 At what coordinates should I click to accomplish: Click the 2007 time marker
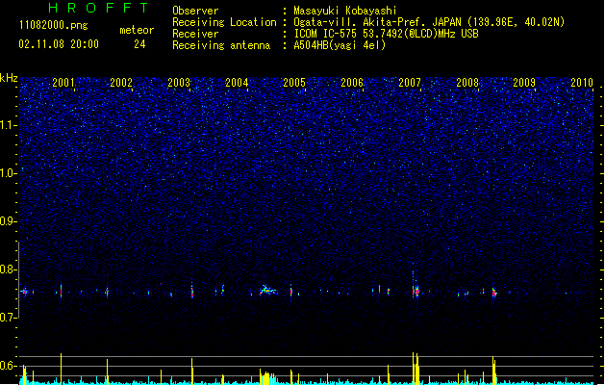tap(410, 83)
